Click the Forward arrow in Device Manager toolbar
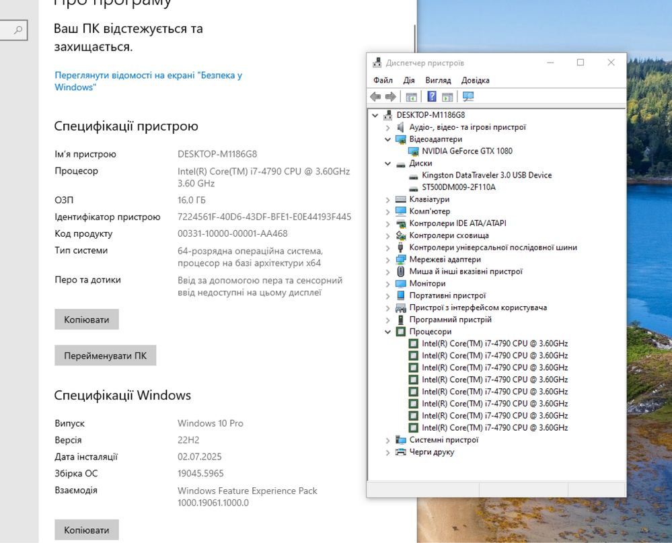 pyautogui.click(x=390, y=97)
